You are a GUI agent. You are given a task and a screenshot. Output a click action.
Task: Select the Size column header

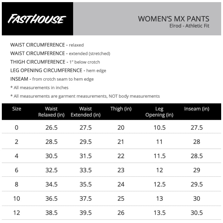click(16, 109)
